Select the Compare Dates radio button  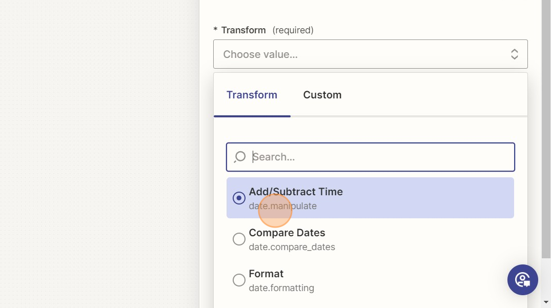click(x=239, y=239)
